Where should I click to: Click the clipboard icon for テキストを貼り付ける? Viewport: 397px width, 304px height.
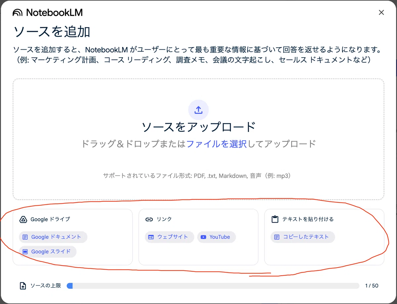pos(275,219)
